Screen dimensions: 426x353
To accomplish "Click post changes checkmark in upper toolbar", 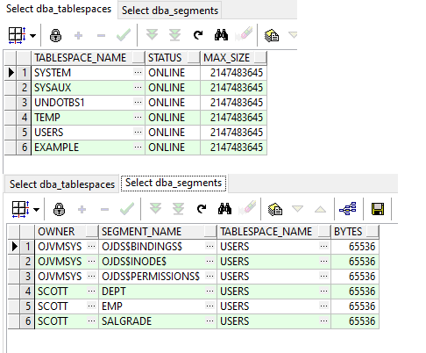I will point(124,35).
